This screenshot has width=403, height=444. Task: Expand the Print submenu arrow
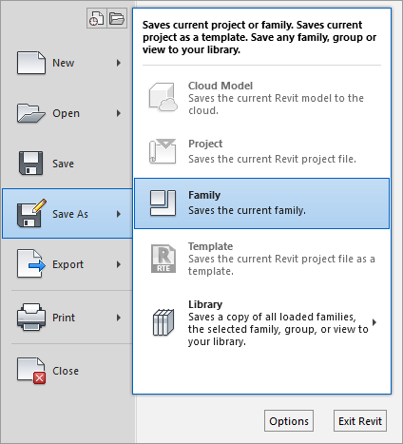[x=119, y=318]
